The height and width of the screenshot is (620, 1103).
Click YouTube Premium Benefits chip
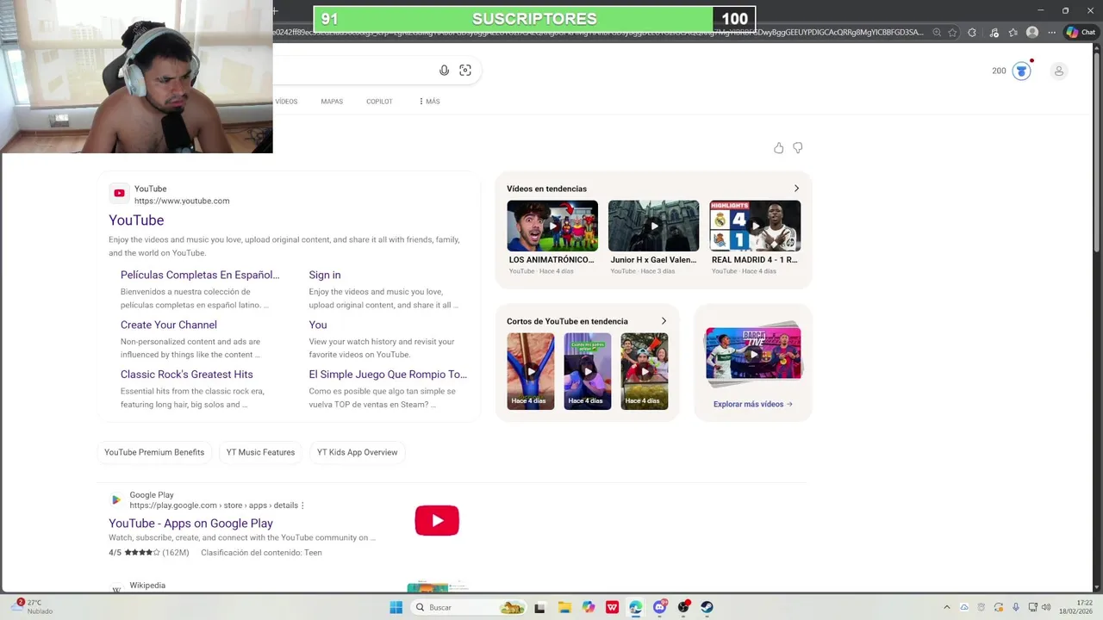point(154,452)
